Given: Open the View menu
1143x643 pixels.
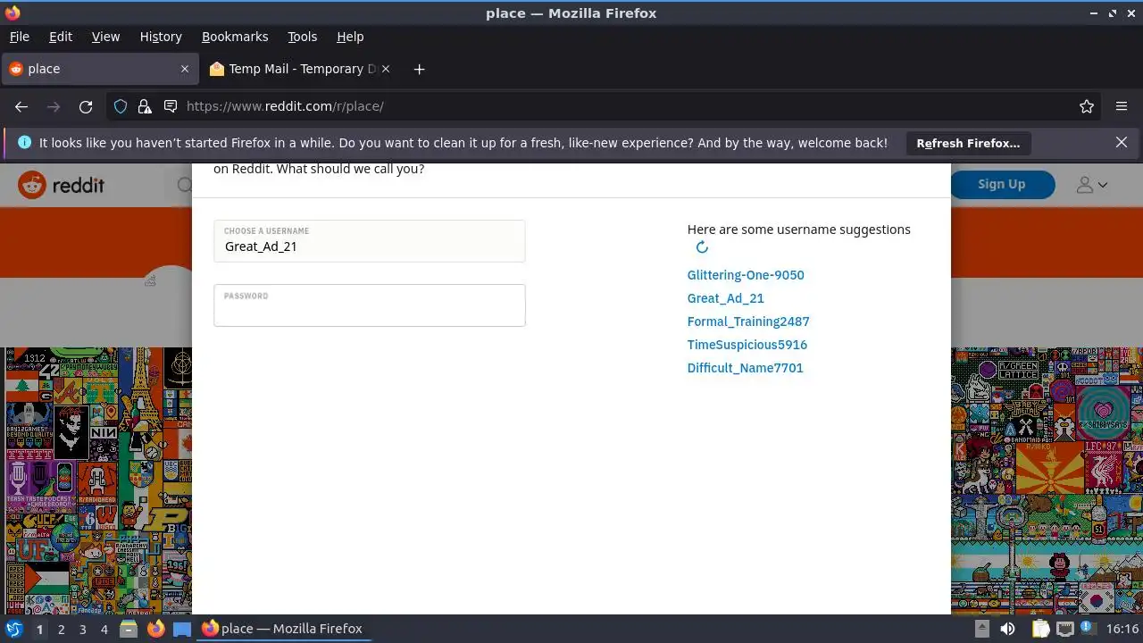Looking at the screenshot, I should point(105,37).
